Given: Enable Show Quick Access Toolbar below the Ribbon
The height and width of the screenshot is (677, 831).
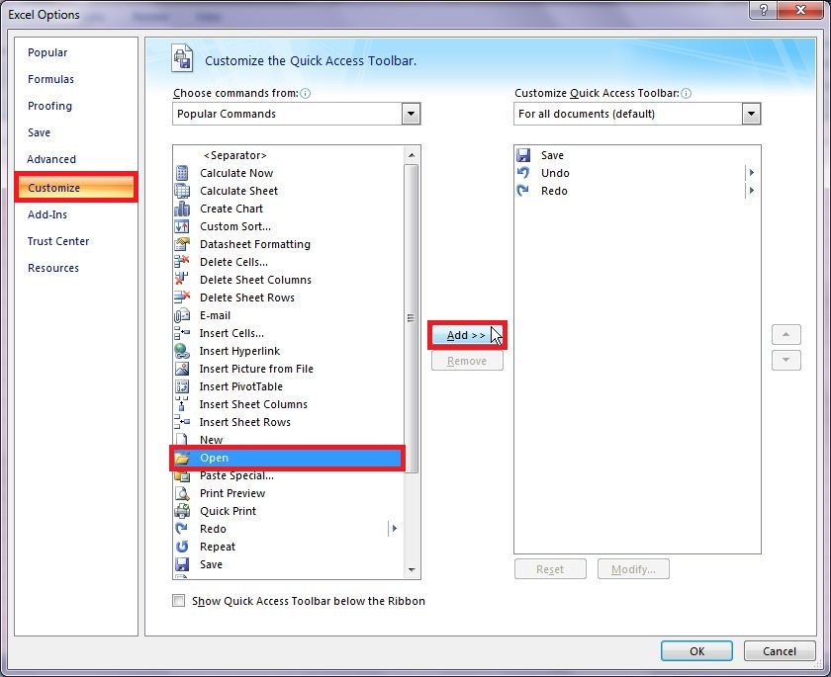Looking at the screenshot, I should pyautogui.click(x=179, y=600).
